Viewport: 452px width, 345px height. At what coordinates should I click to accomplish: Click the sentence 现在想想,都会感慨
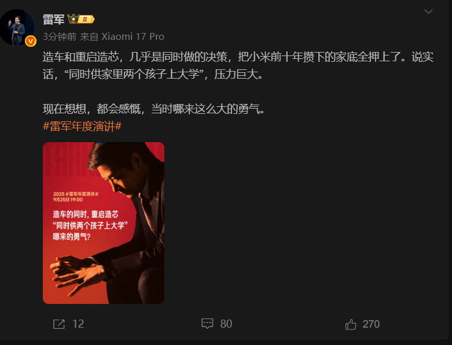pyautogui.click(x=153, y=109)
